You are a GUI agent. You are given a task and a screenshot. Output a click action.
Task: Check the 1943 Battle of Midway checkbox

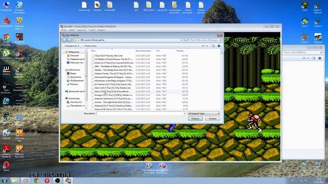click(x=92, y=66)
